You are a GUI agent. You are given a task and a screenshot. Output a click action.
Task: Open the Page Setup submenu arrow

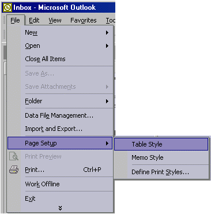pos(107,143)
